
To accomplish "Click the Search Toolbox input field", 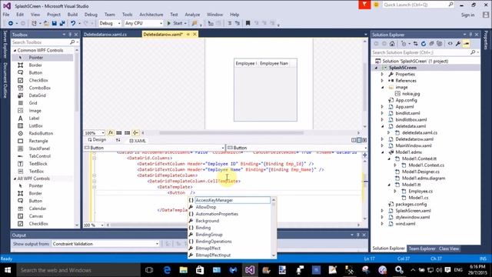I will click(41, 42).
